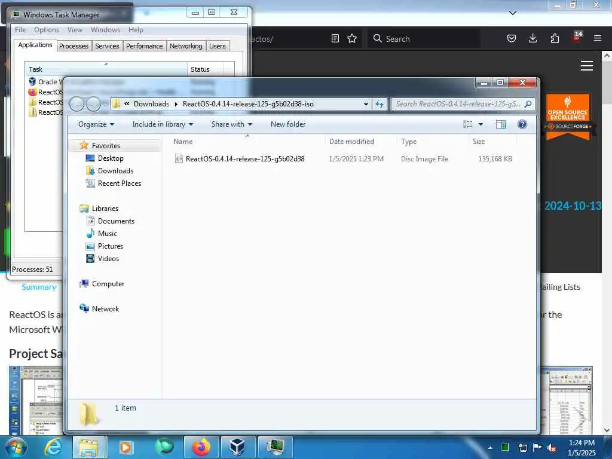Show hidden system tray icons
Image resolution: width=612 pixels, height=459 pixels.
(x=490, y=448)
